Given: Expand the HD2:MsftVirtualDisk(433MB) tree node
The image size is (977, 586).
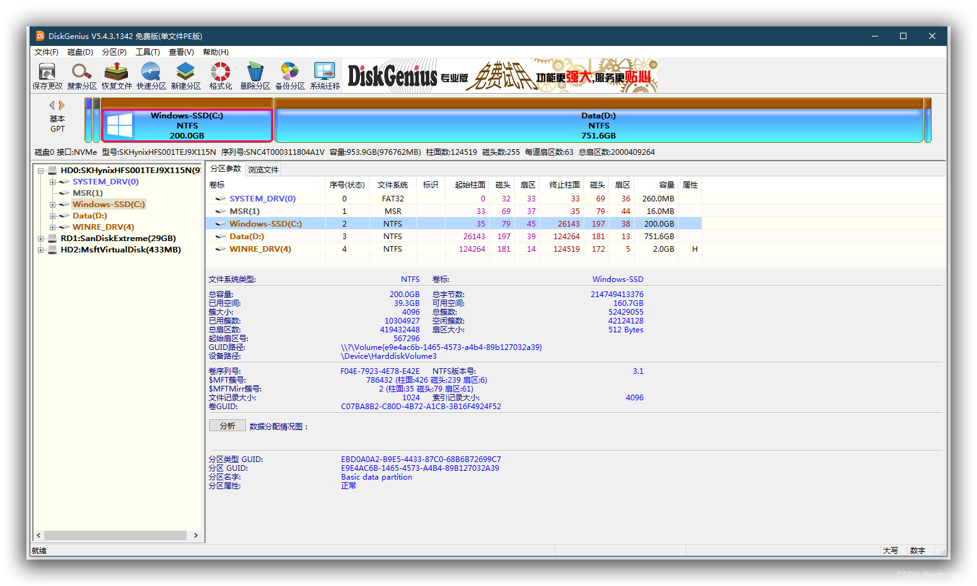Looking at the screenshot, I should point(41,250).
